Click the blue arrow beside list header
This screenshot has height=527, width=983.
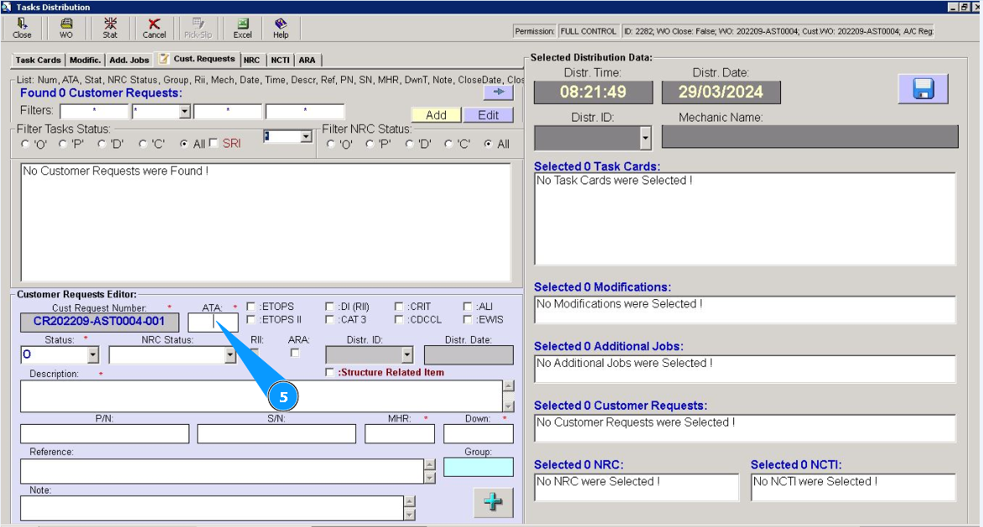(x=498, y=92)
